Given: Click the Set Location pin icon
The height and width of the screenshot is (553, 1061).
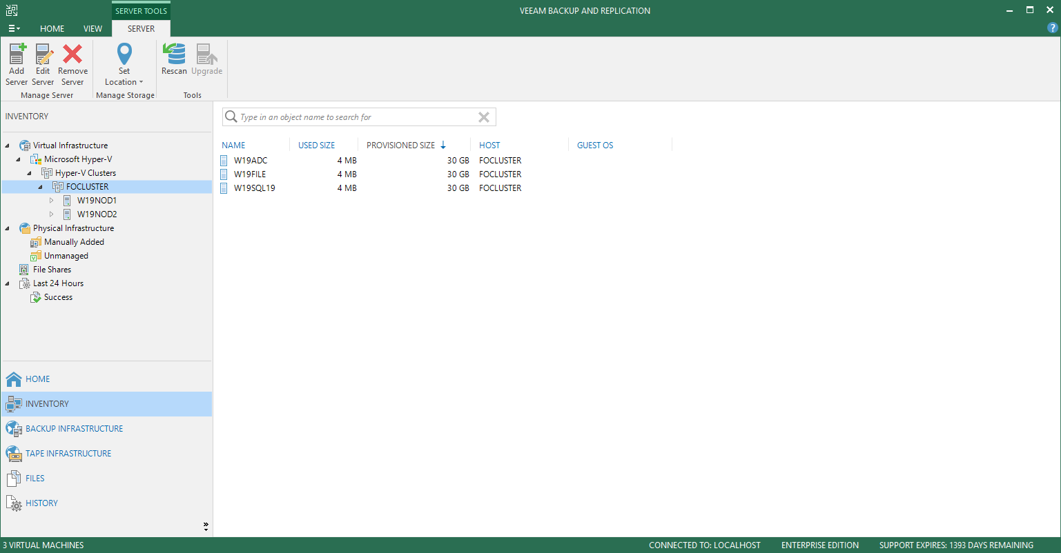Looking at the screenshot, I should [124, 54].
